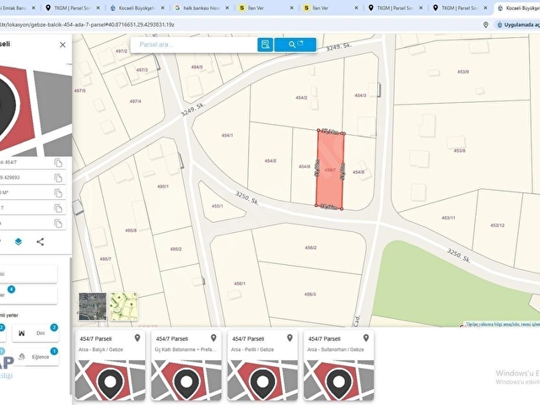
Task: Close the 'halk bankası hisse' tab
Action: tap(227, 8)
